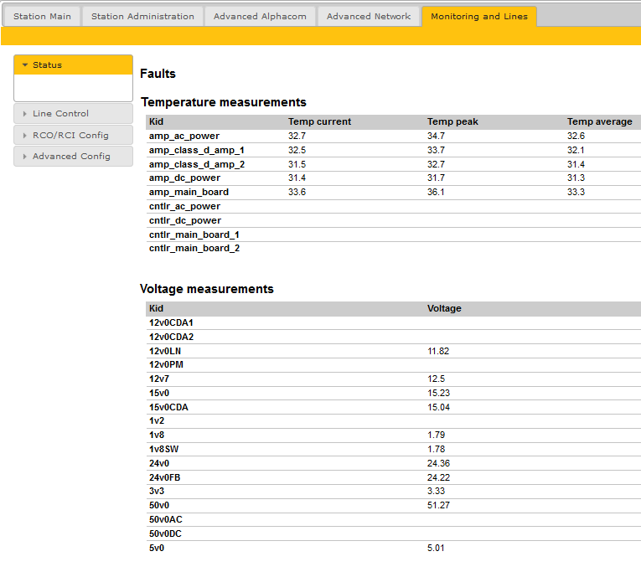Select the Monitoring and Lines tab
The height and width of the screenshot is (572, 641).
[478, 16]
